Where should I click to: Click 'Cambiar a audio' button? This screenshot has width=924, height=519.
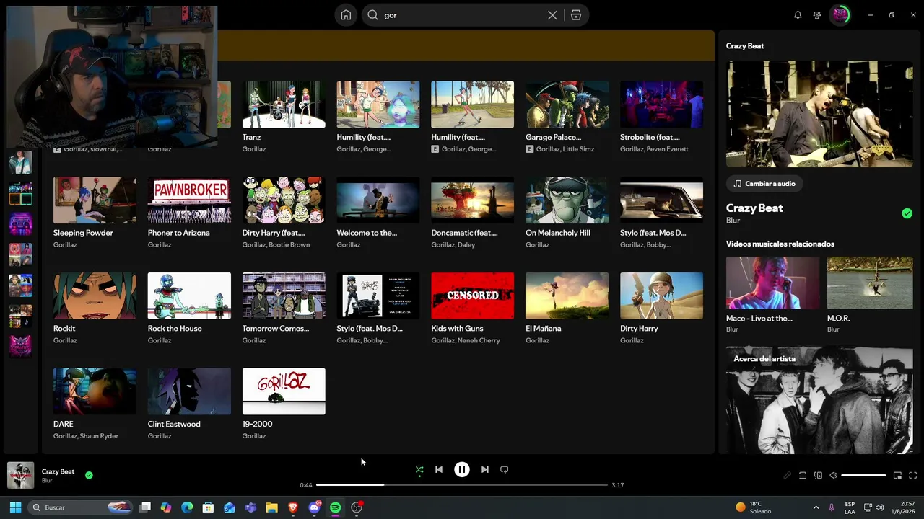click(764, 184)
